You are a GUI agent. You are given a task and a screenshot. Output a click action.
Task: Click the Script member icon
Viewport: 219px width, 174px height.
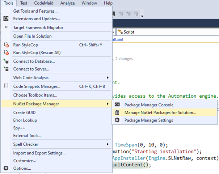click(x=120, y=32)
